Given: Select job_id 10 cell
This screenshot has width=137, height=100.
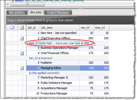Looking at the screenshot, I should click(x=33, y=93).
